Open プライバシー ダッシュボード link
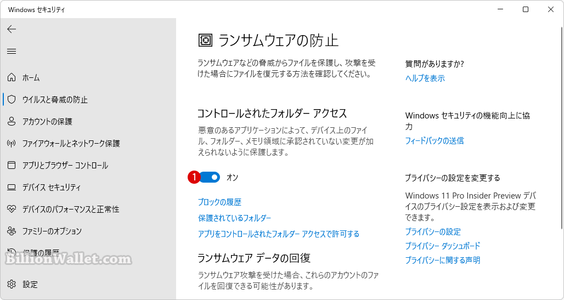Screen dimensions: 564x300 point(443,246)
